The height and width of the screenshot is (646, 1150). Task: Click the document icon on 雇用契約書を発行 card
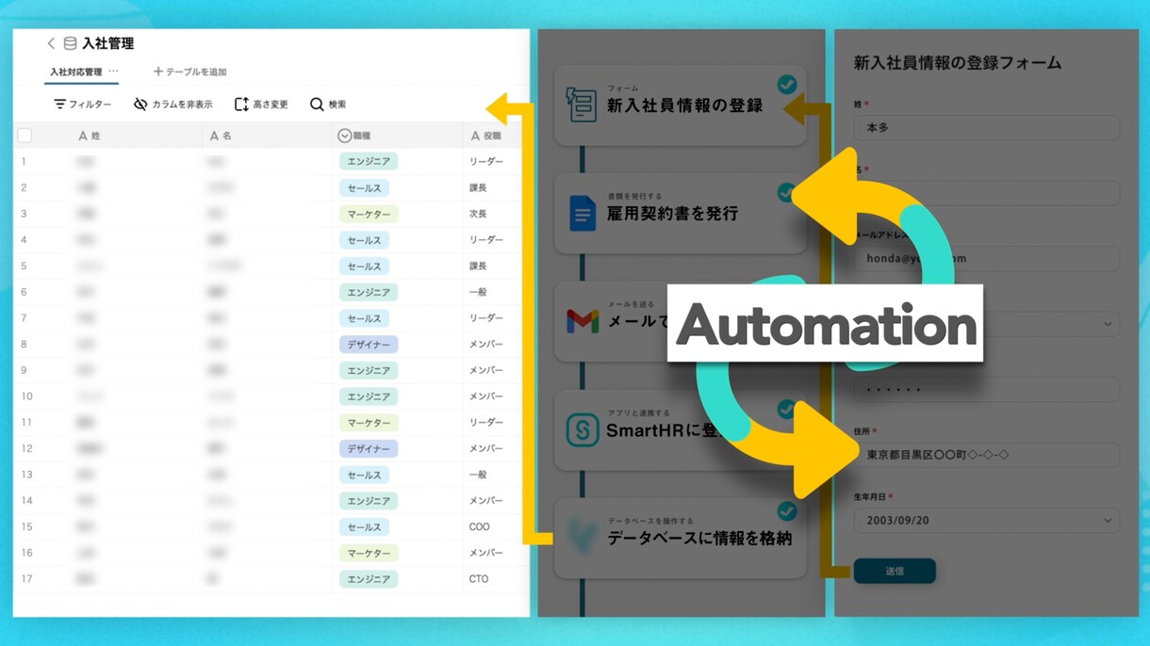coord(583,213)
